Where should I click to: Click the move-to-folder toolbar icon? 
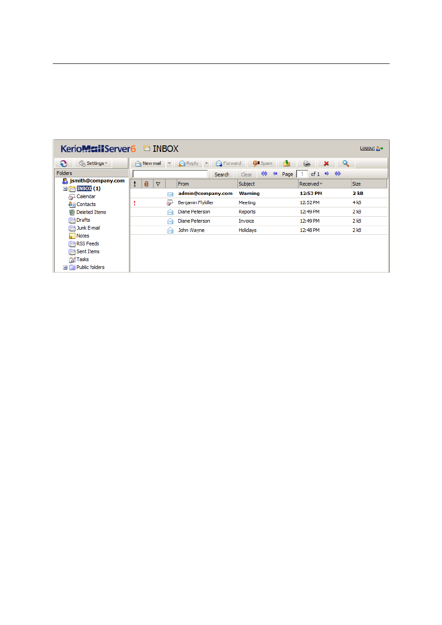pyautogui.click(x=287, y=163)
